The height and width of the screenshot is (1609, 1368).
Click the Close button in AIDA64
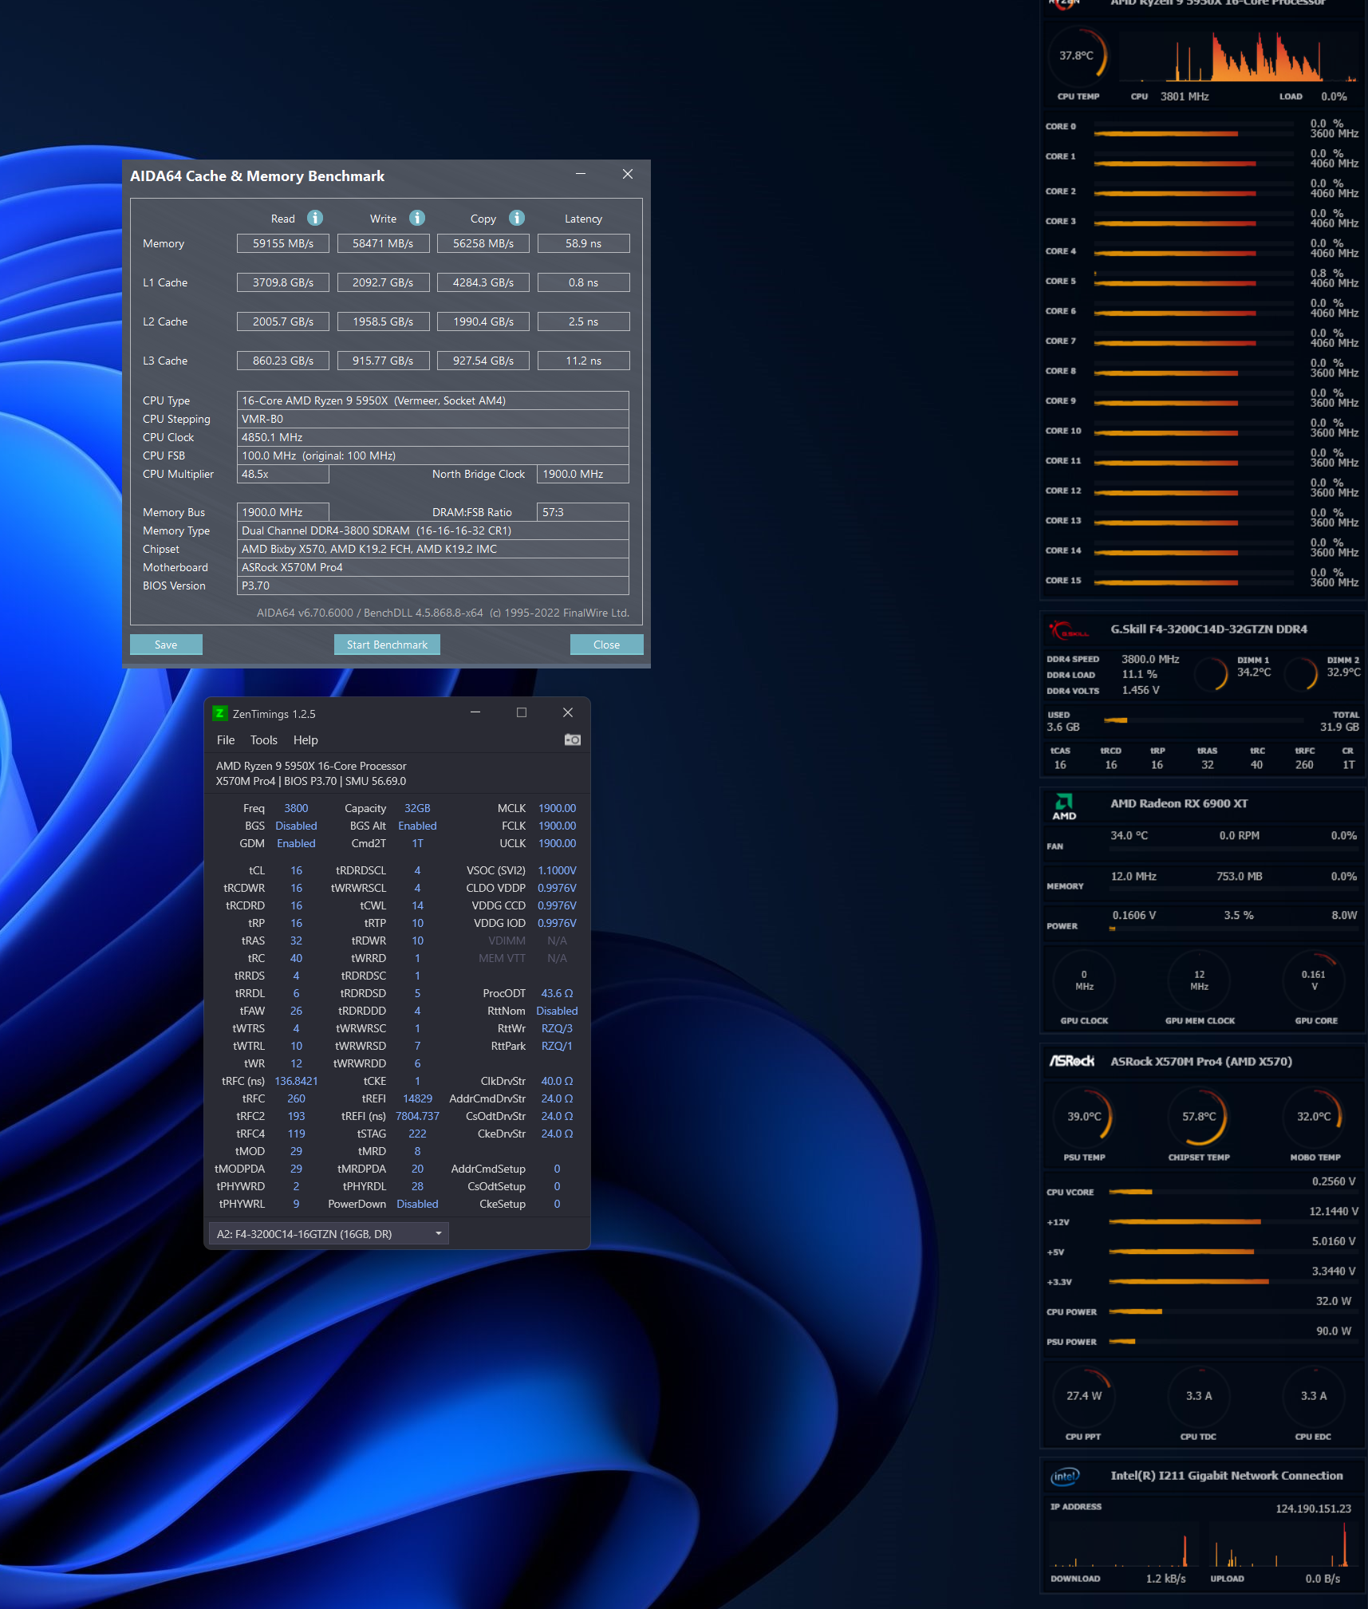[x=606, y=645]
